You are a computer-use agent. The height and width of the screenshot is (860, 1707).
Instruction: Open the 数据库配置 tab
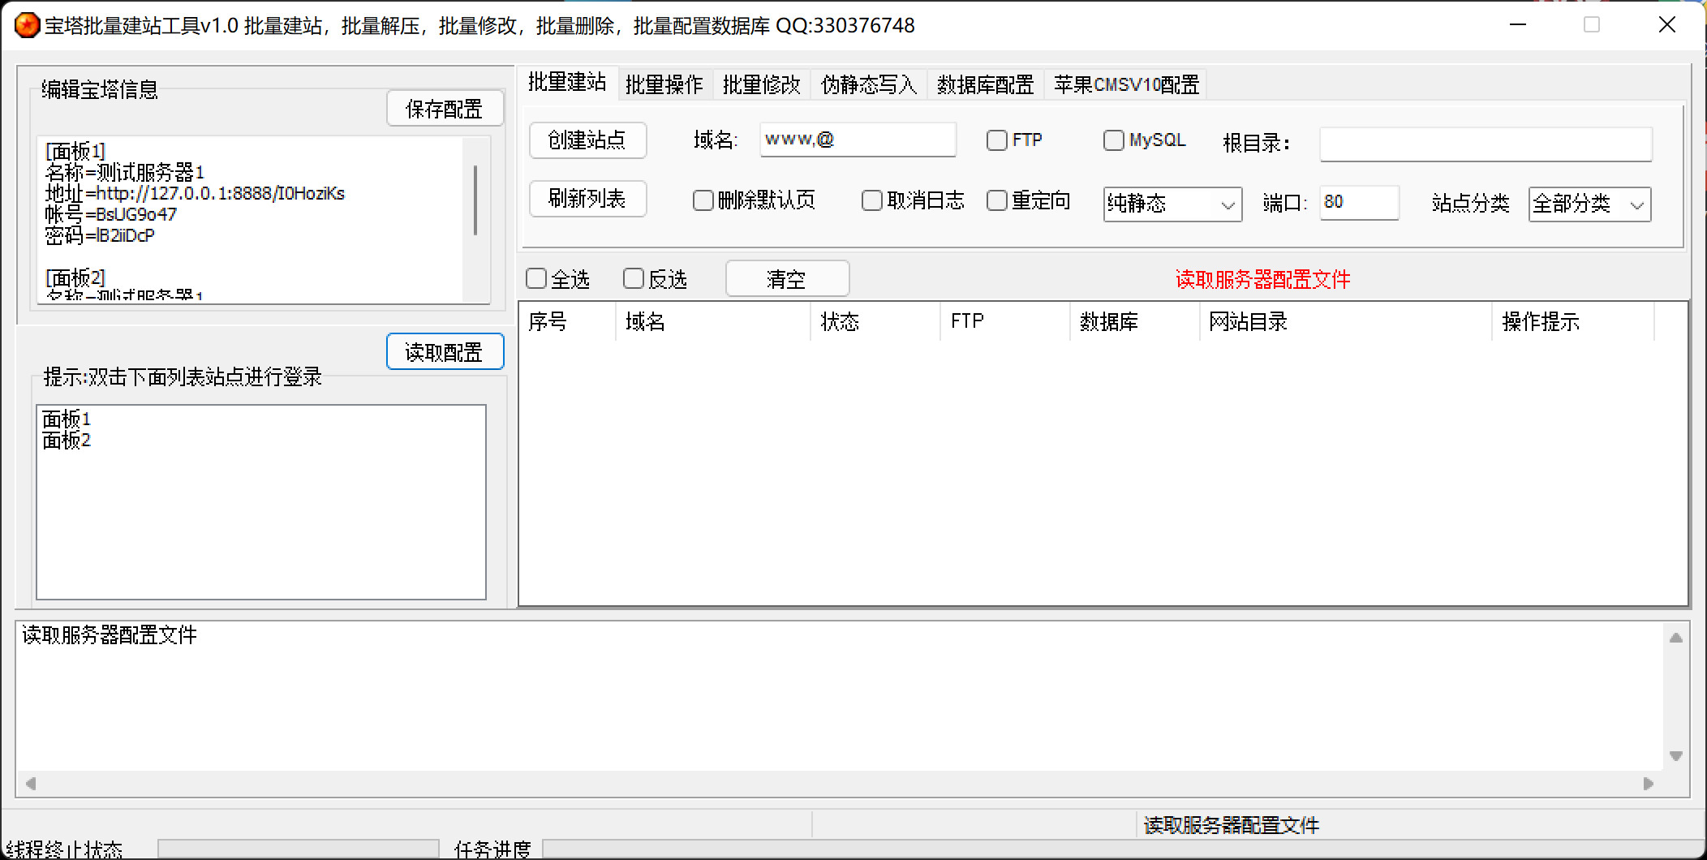[x=985, y=84]
